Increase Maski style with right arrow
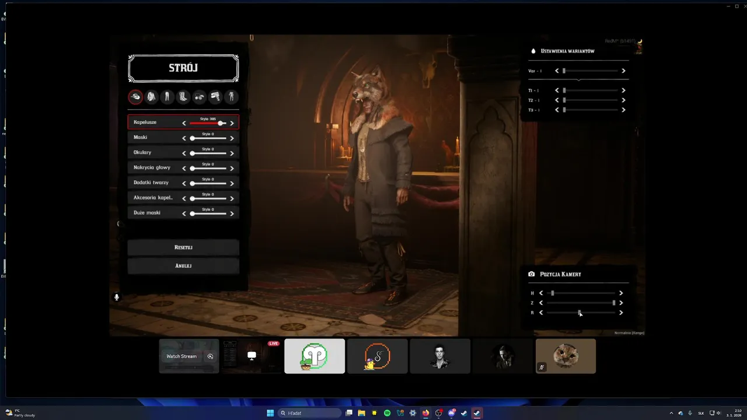Screen dimensions: 747x420 (232, 138)
